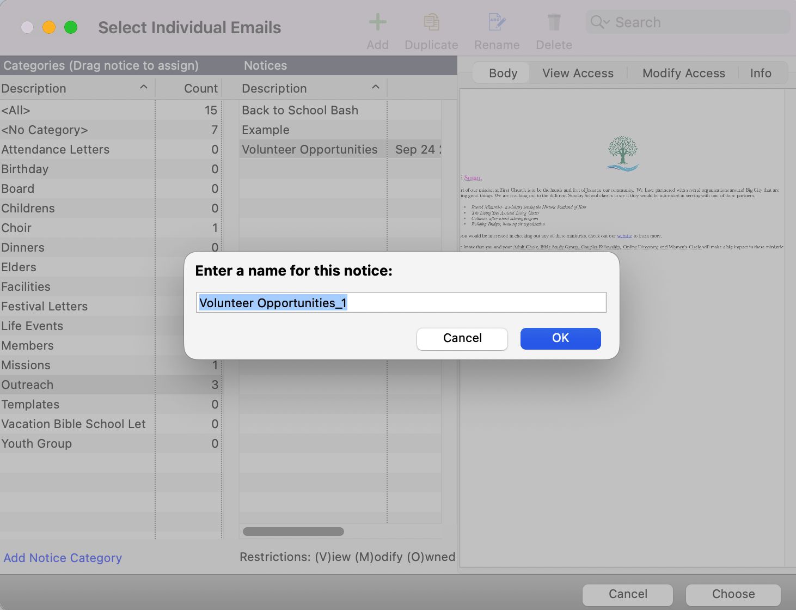Click the tree logo in preview

point(622,154)
